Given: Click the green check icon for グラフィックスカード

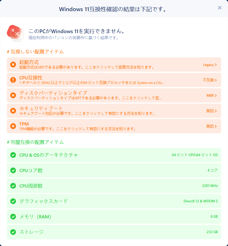Looking at the screenshot, I should pos(13,201).
